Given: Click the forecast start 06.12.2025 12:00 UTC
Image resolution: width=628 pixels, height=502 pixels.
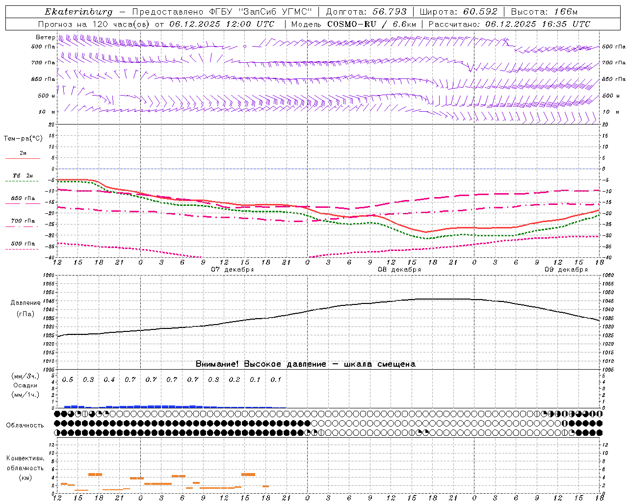Looking at the screenshot, I should (x=222, y=24).
